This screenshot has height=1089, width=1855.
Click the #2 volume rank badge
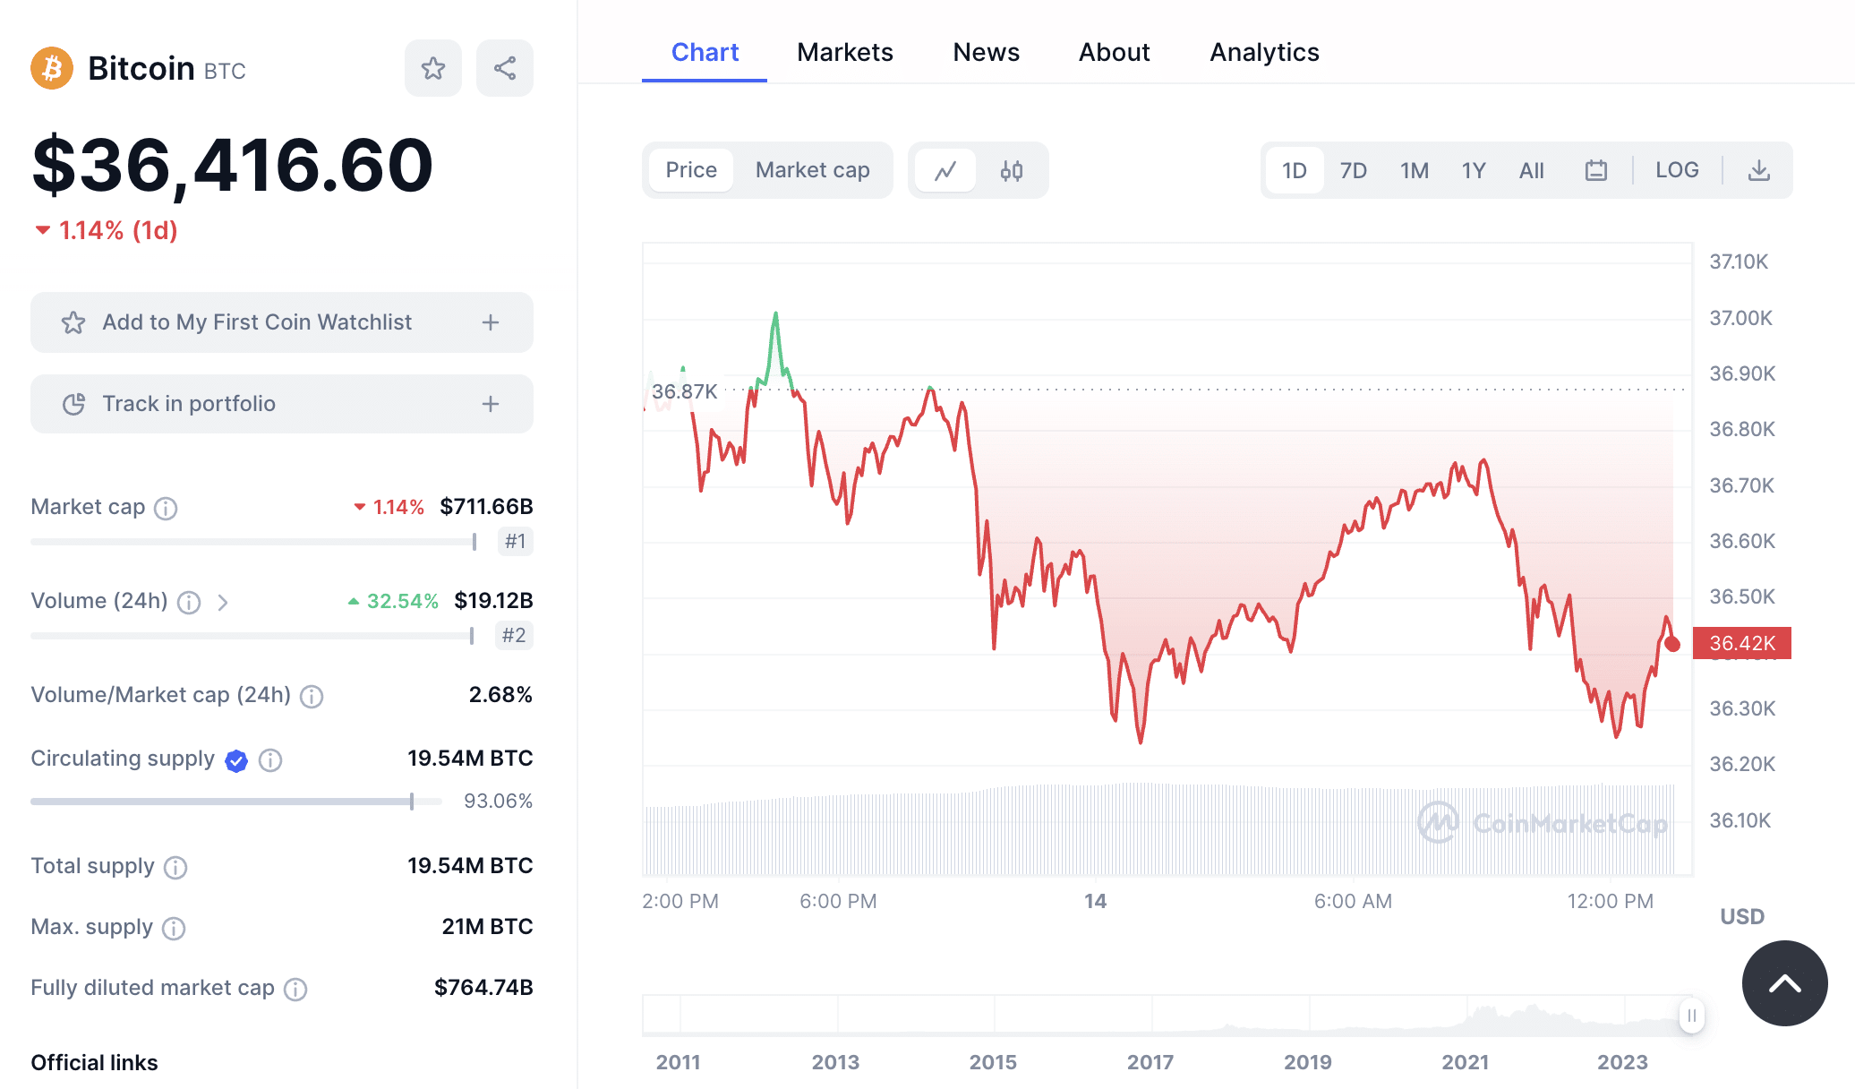click(514, 635)
